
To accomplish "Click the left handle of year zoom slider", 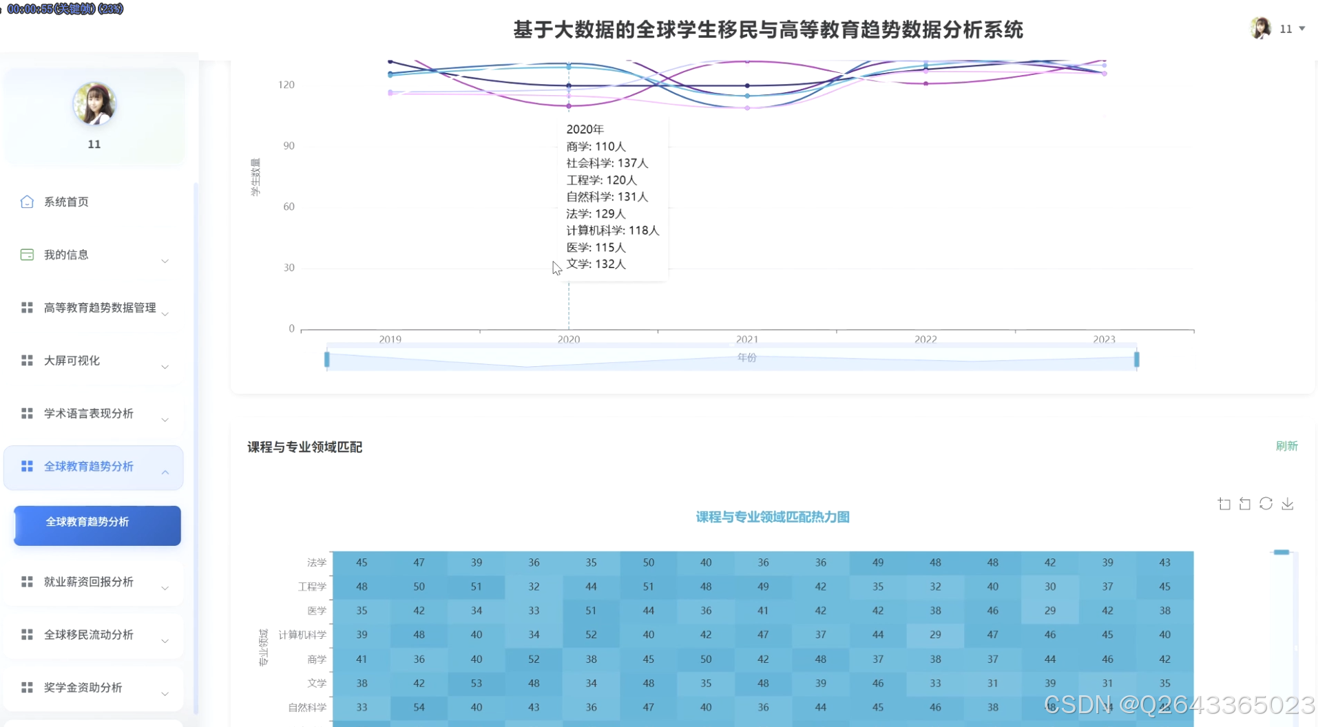I will tap(327, 359).
